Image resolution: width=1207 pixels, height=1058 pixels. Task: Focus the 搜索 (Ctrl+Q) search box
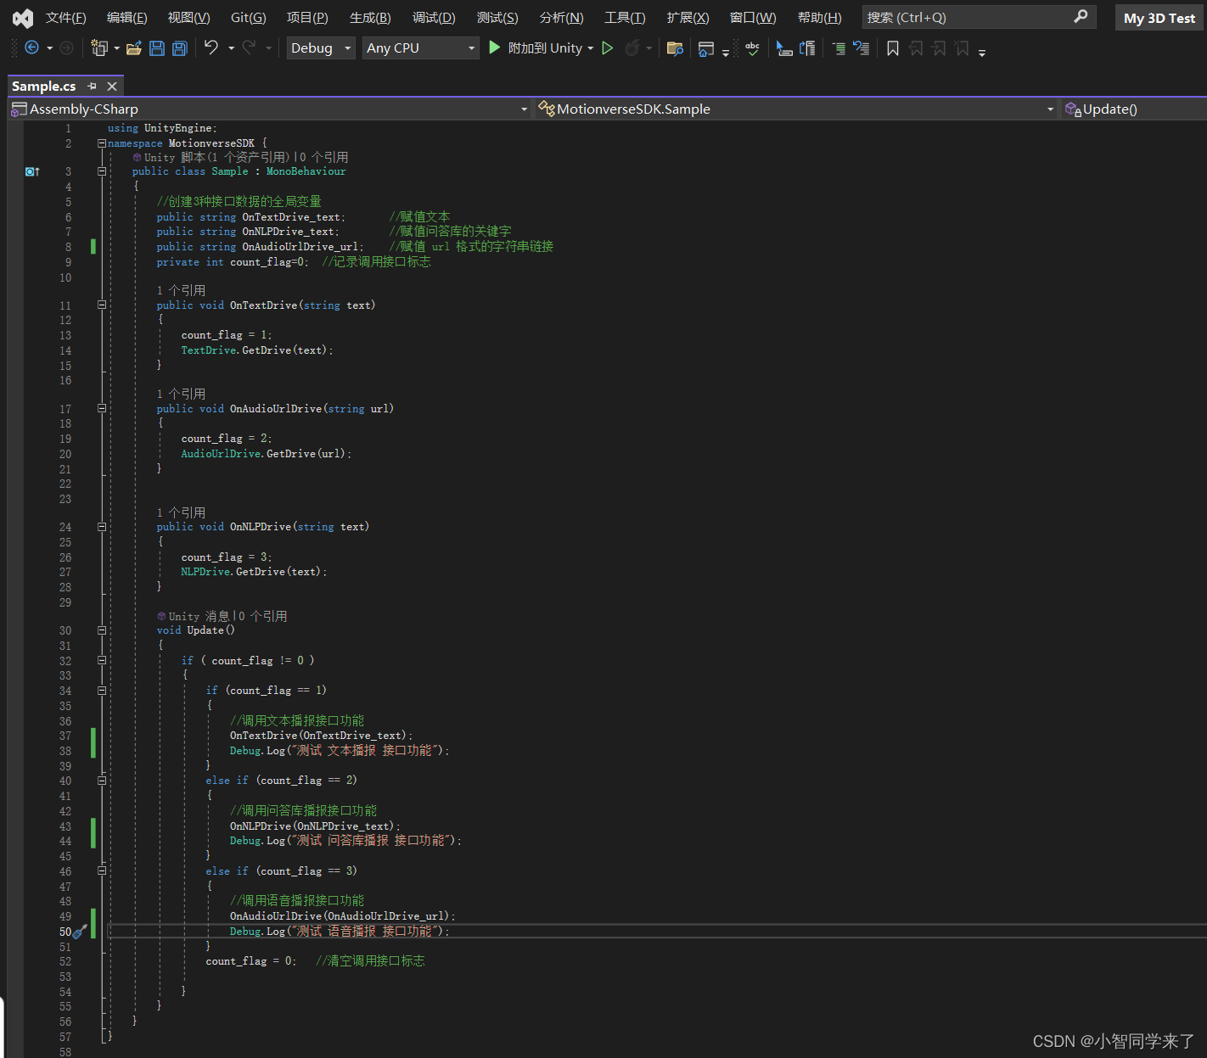(979, 17)
